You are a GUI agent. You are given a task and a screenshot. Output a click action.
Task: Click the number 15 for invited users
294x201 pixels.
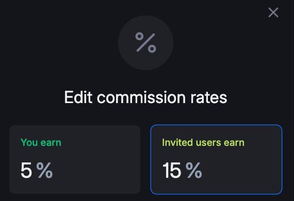(172, 170)
